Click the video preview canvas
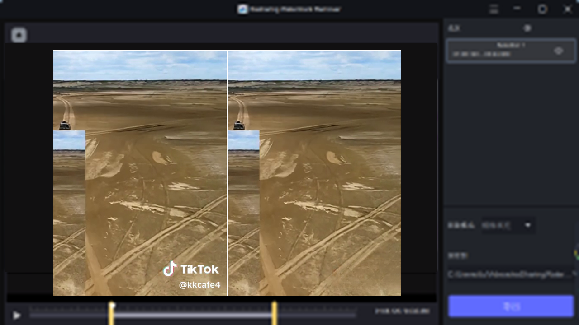 [227, 173]
